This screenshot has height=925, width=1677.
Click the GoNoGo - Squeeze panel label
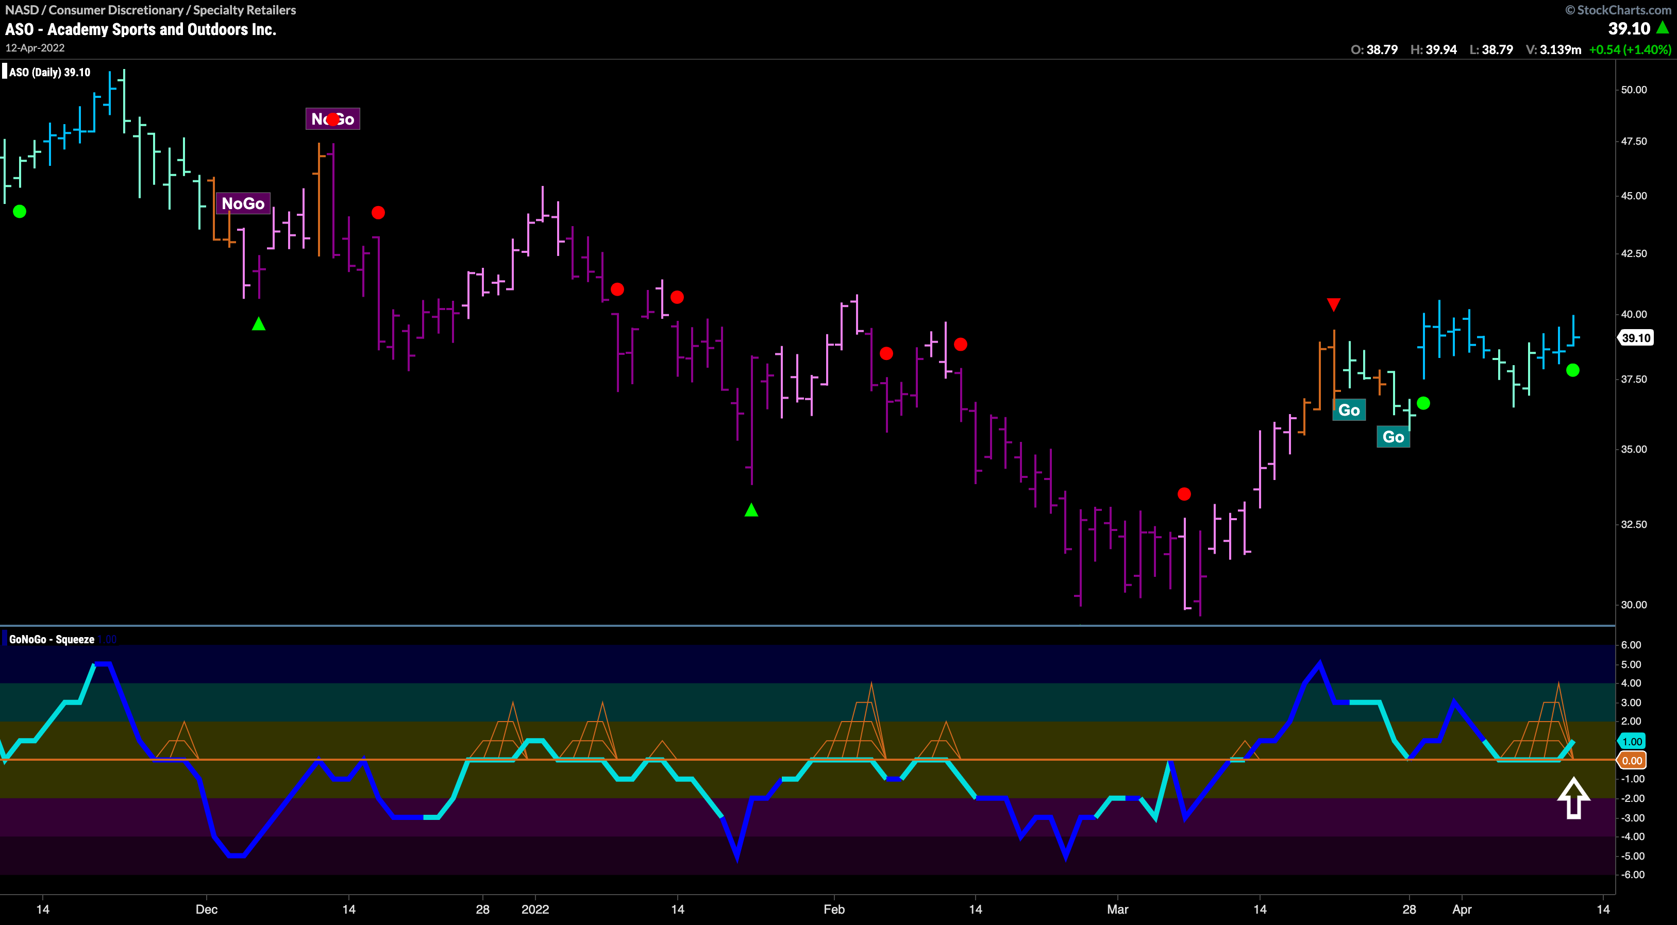coord(52,640)
